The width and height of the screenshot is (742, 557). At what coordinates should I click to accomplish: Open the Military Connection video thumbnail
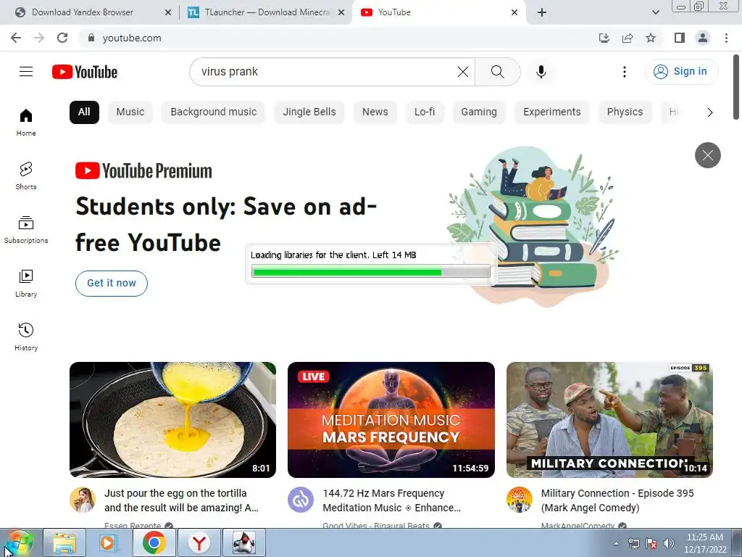click(609, 420)
